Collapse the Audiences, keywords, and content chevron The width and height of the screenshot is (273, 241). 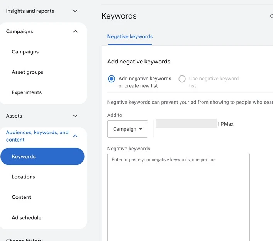point(75,136)
